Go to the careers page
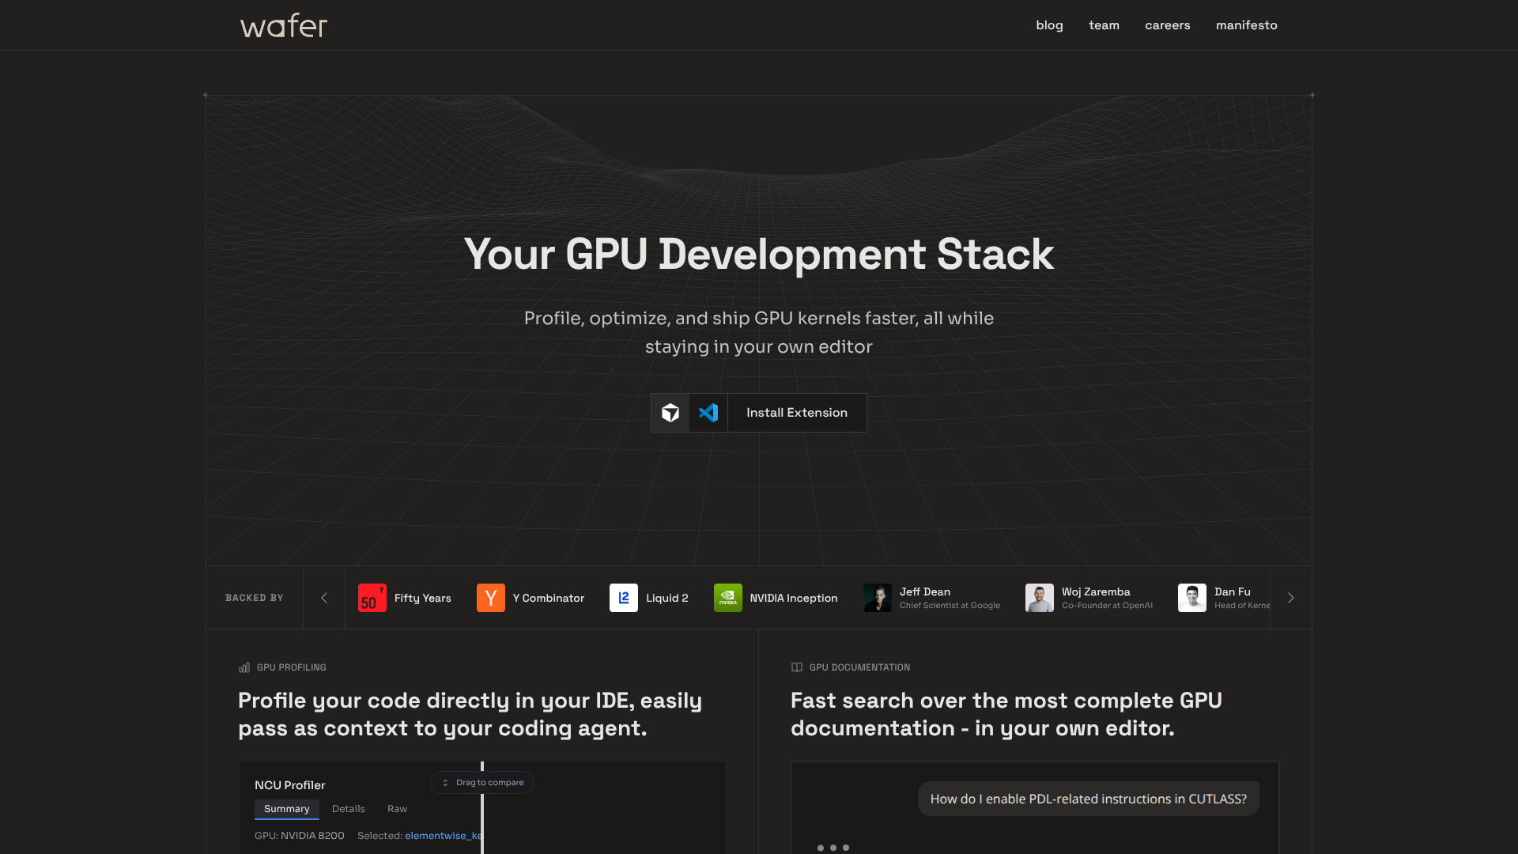 (1167, 25)
